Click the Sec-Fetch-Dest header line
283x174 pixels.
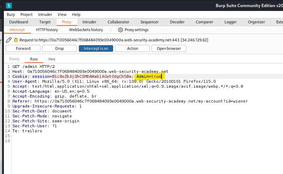click(x=42, y=111)
